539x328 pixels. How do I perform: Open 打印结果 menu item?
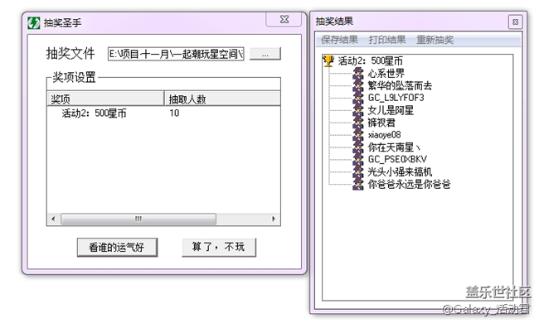click(387, 40)
